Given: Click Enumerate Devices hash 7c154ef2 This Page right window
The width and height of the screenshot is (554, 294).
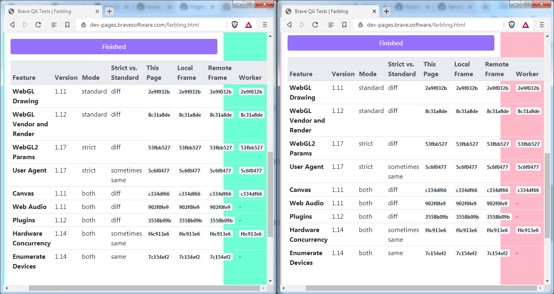Looking at the screenshot, I should (x=436, y=254).
